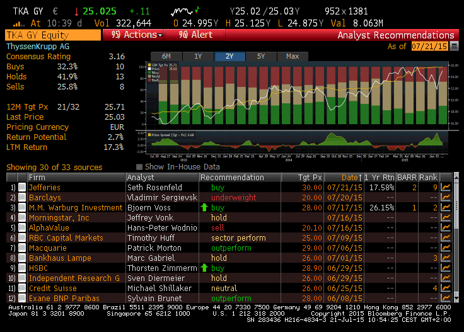Image resolution: width=464 pixels, height=332 pixels.
Task: Click the TKA GY Equity security field
Action: pos(53,35)
